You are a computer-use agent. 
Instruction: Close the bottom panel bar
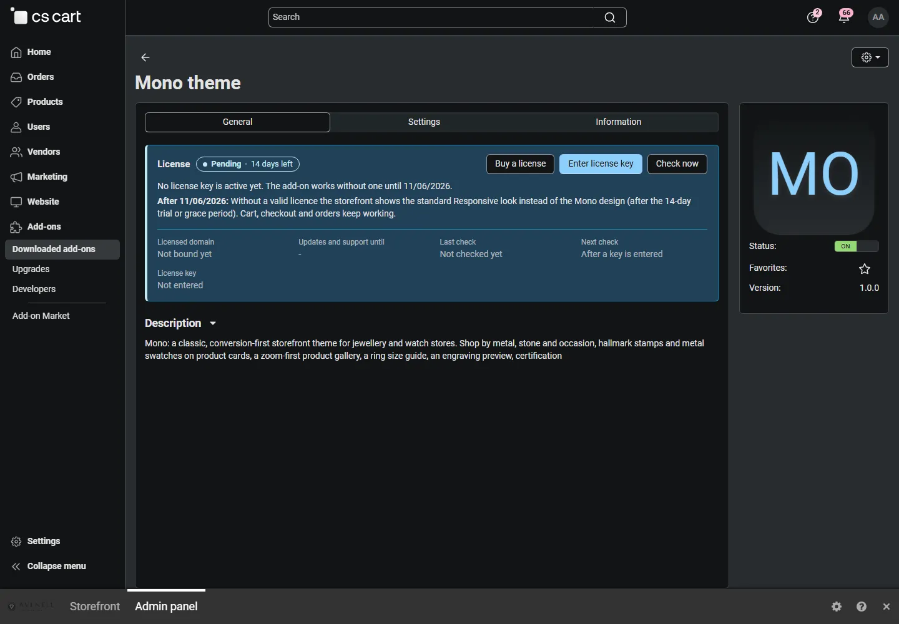coord(887,607)
